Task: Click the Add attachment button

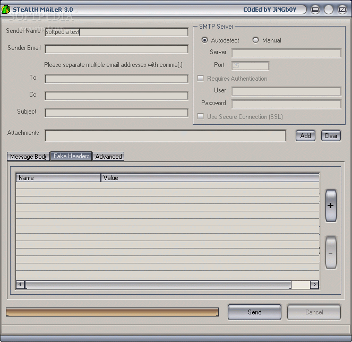Action: coord(305,136)
